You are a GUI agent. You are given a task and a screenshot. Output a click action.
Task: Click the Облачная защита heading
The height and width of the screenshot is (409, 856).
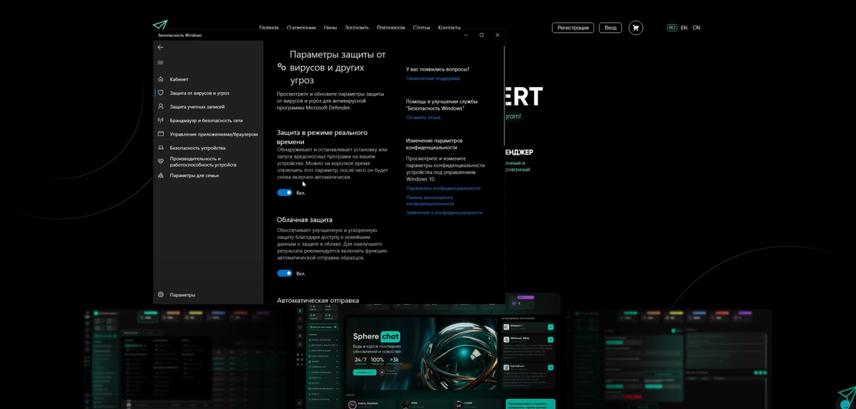(305, 220)
